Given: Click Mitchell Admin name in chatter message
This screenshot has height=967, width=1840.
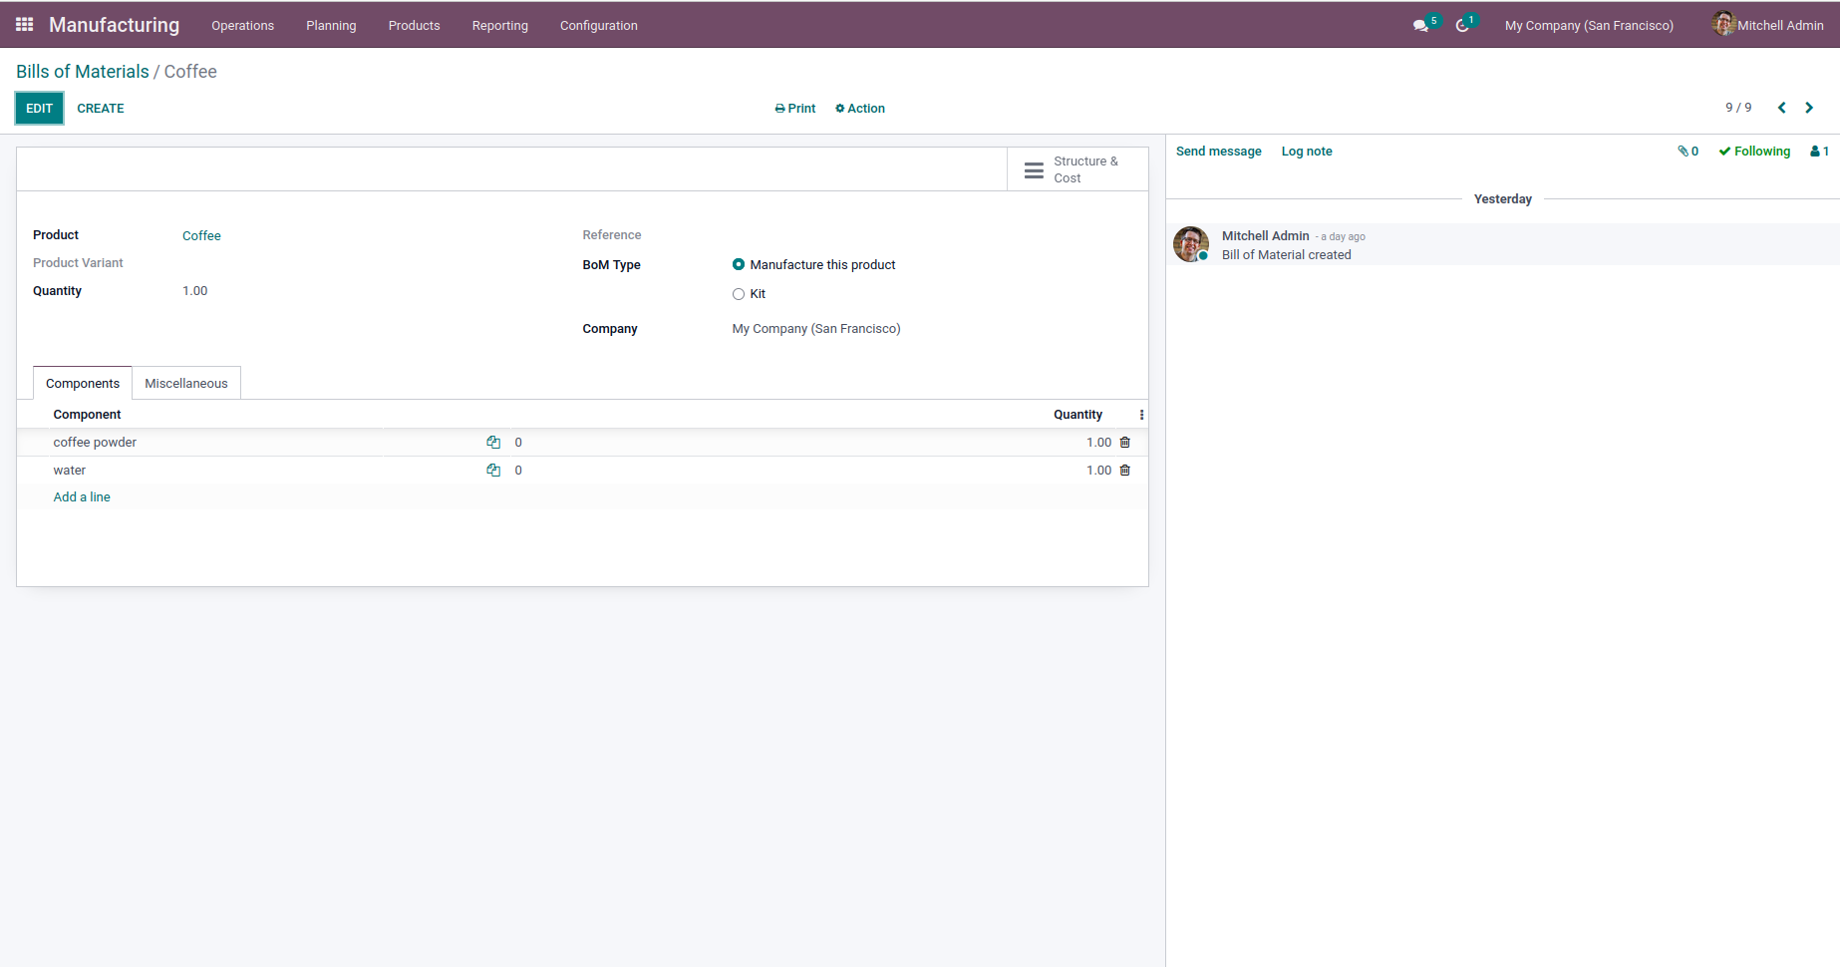Looking at the screenshot, I should pyautogui.click(x=1266, y=236).
